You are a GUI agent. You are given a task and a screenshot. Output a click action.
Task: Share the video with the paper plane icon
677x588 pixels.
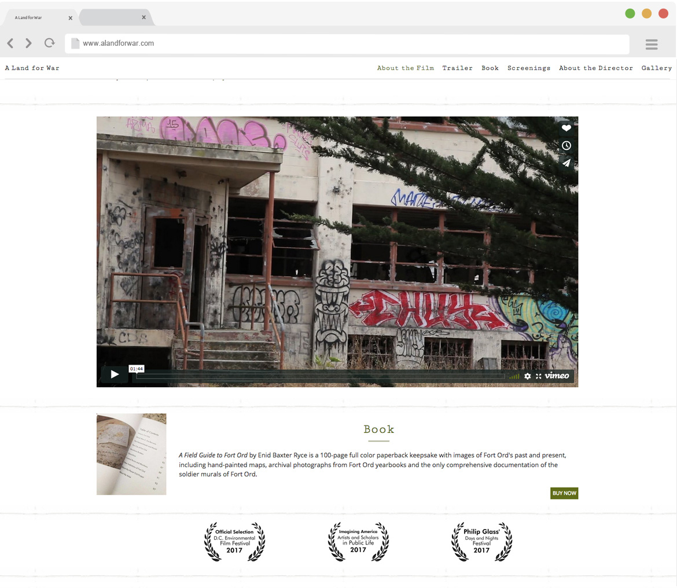click(566, 163)
